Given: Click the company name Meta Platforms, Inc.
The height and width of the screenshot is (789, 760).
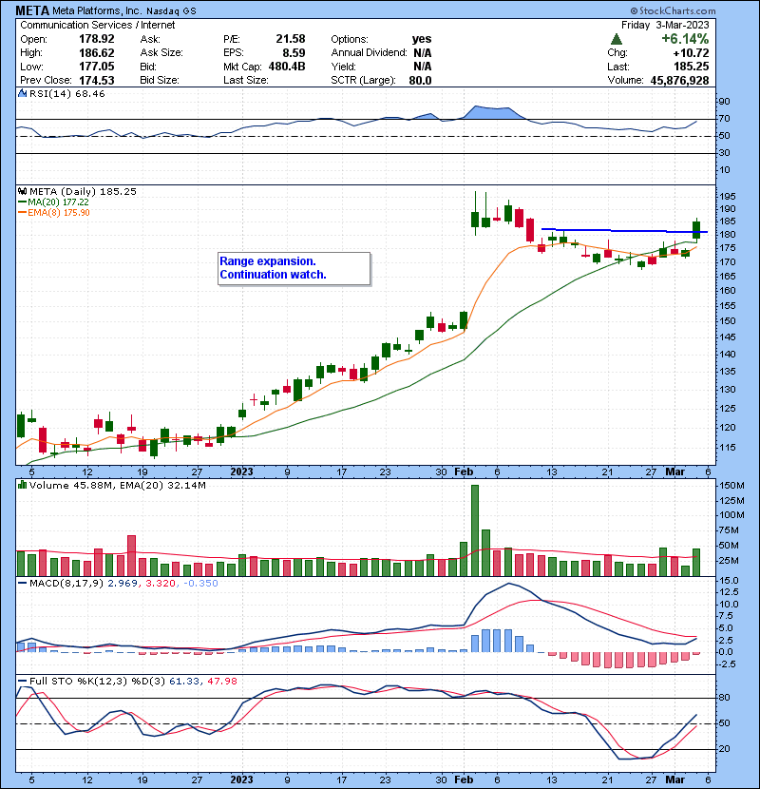Looking at the screenshot, I should pos(97,10).
